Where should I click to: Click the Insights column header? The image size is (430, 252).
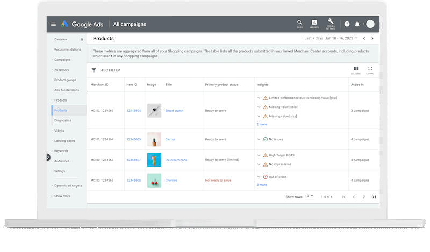coord(262,85)
